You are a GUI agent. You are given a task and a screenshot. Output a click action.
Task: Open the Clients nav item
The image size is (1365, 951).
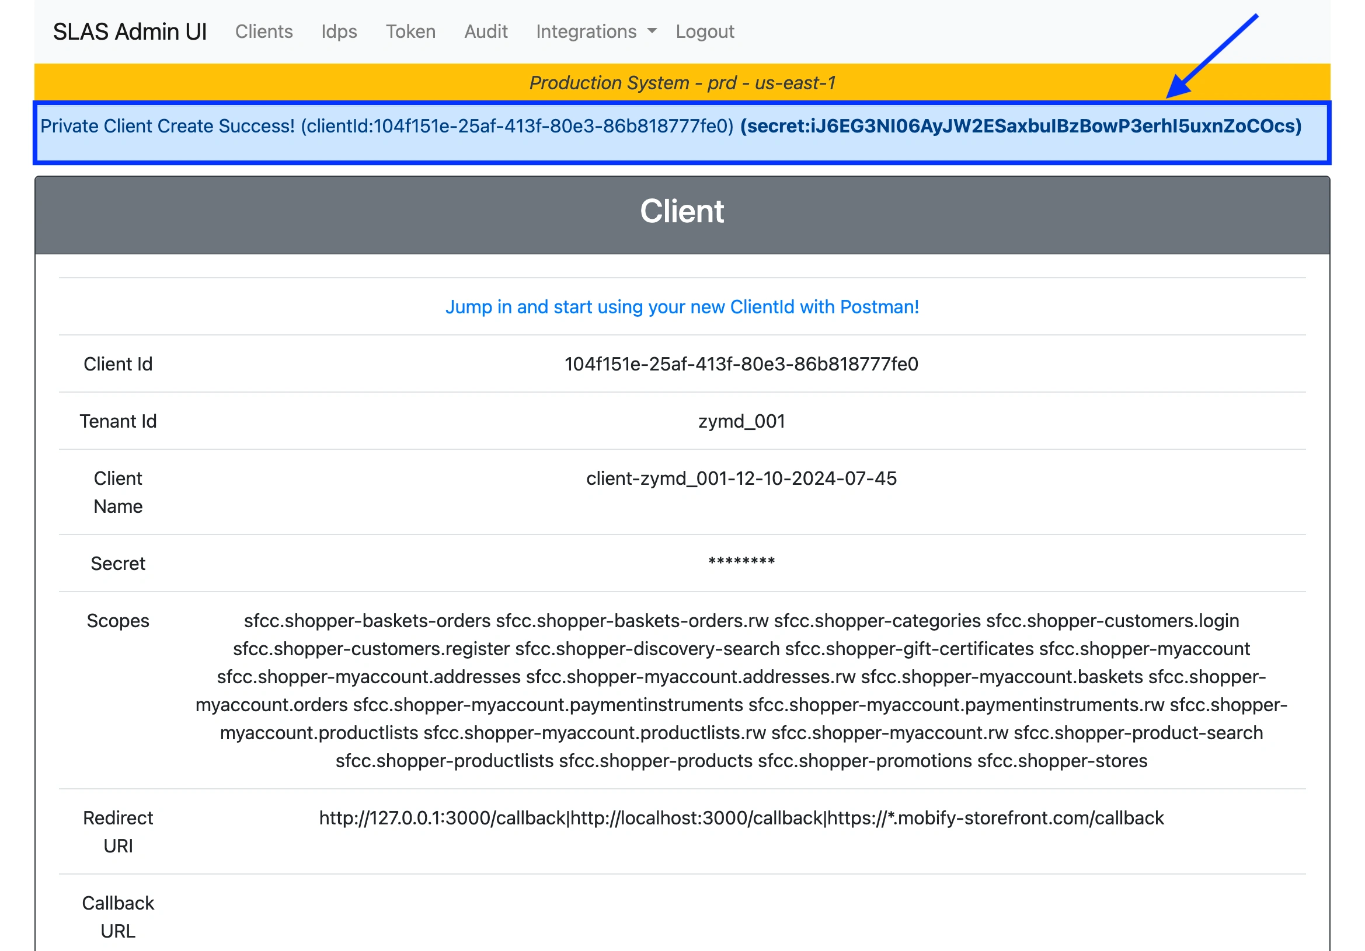[263, 32]
